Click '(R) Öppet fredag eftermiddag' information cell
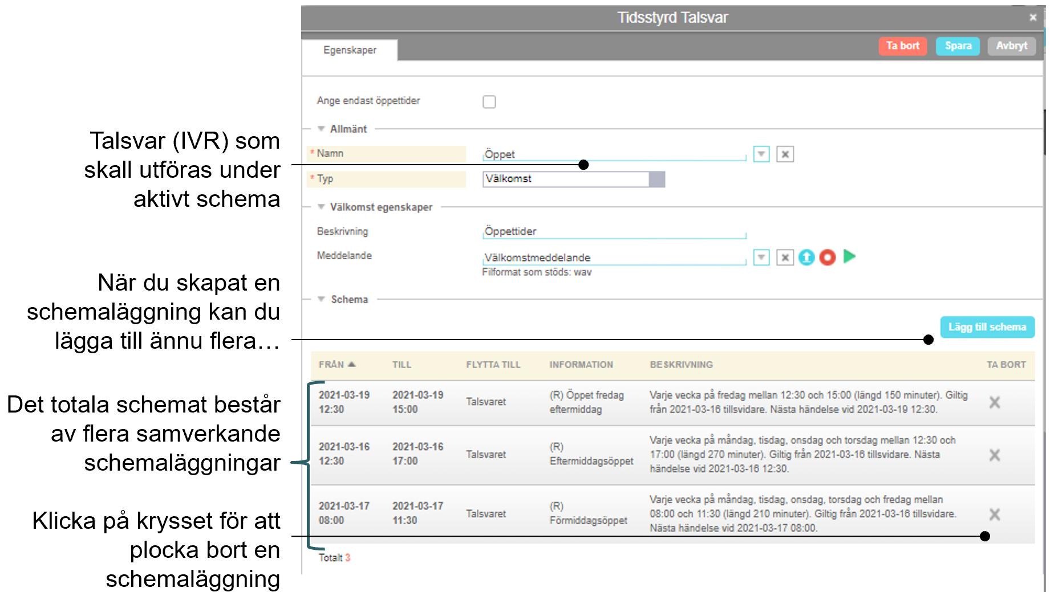Image resolution: width=1050 pixels, height=592 pixels. 586,402
